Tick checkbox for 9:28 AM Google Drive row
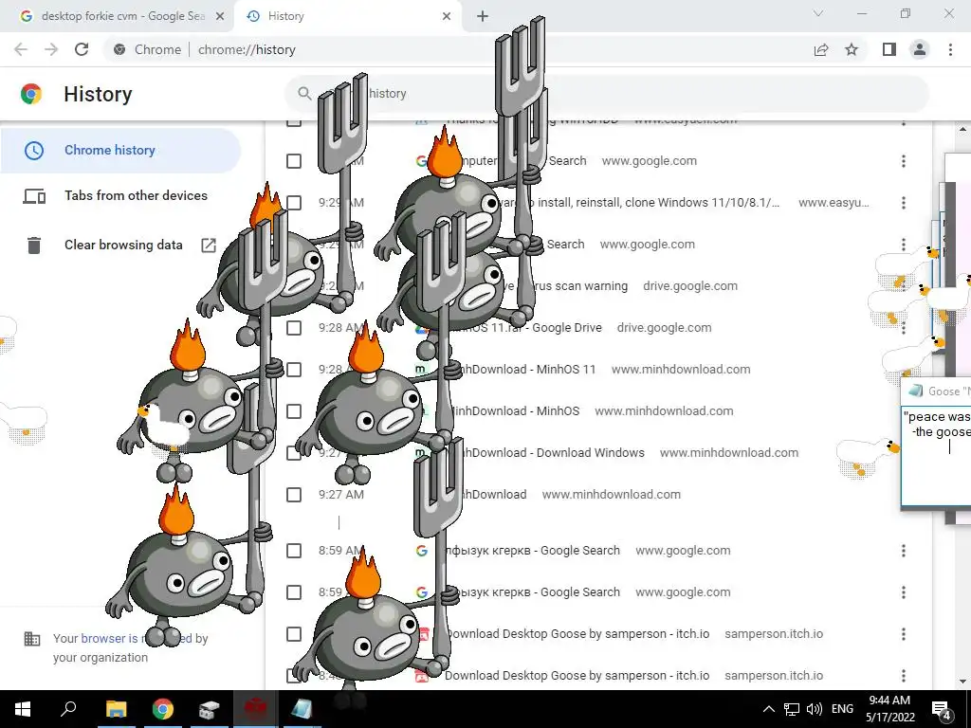 (294, 327)
